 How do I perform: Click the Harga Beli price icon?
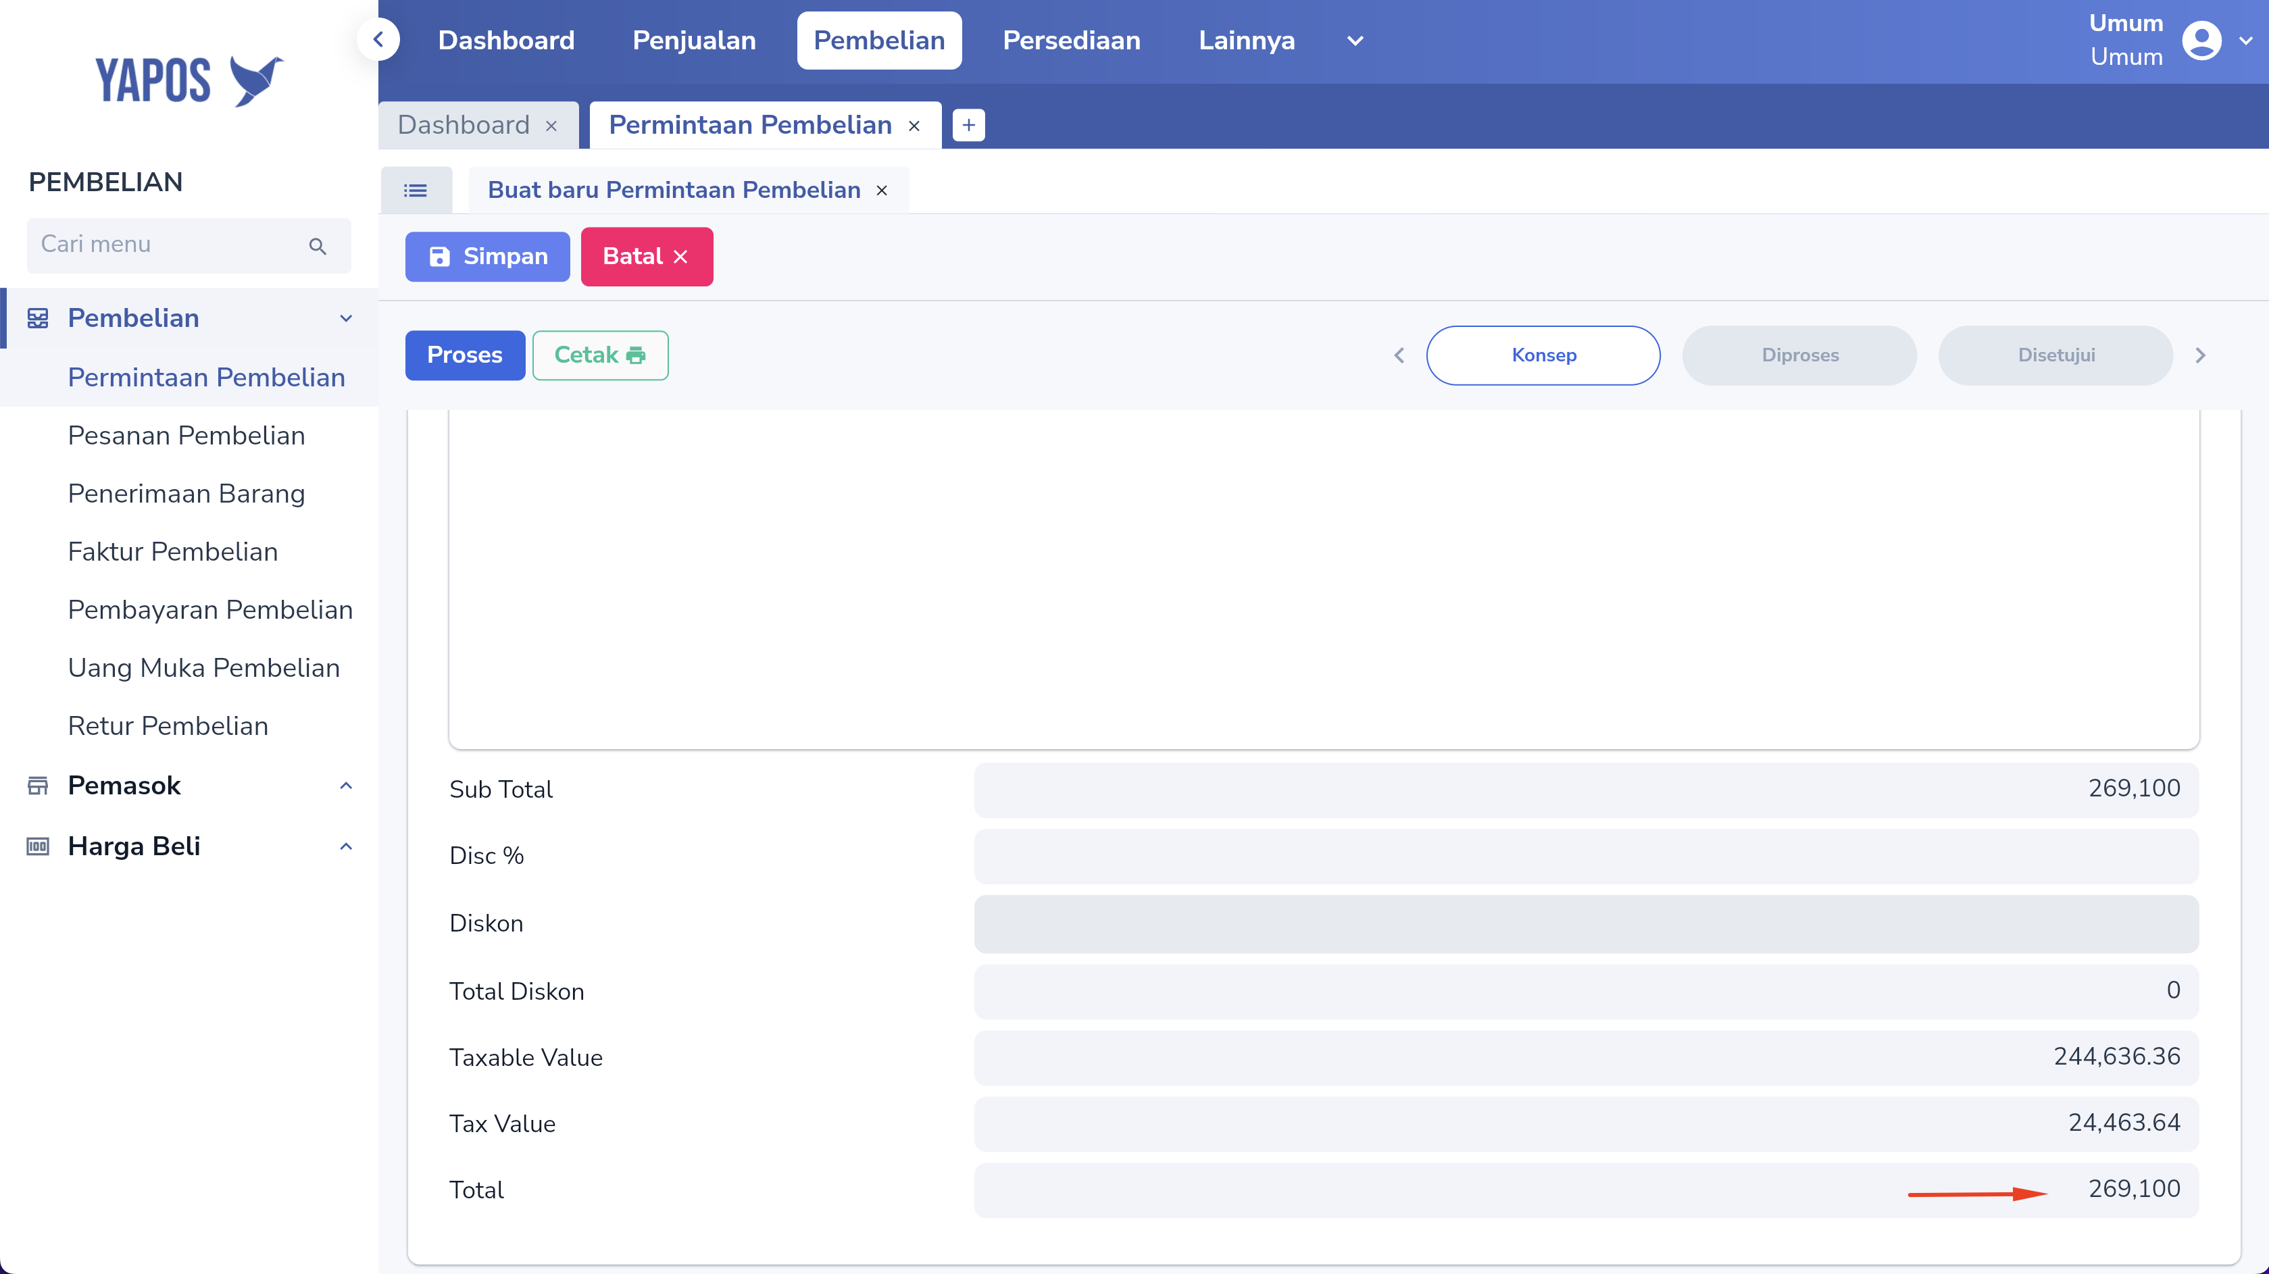coord(38,846)
